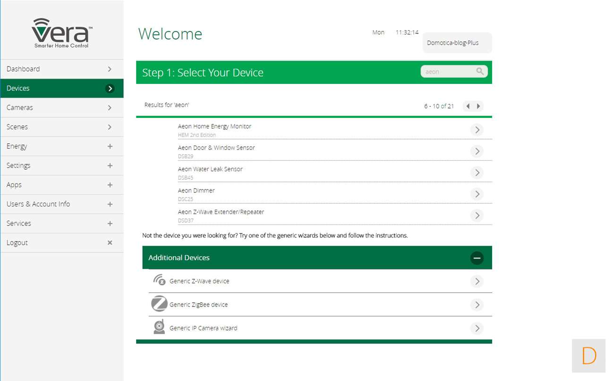Open the Energy menu item
The image size is (614, 381).
click(62, 146)
